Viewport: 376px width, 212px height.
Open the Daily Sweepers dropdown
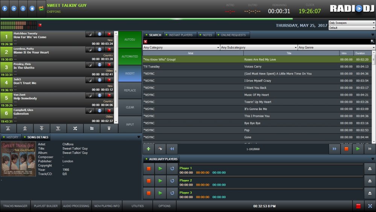point(352,23)
